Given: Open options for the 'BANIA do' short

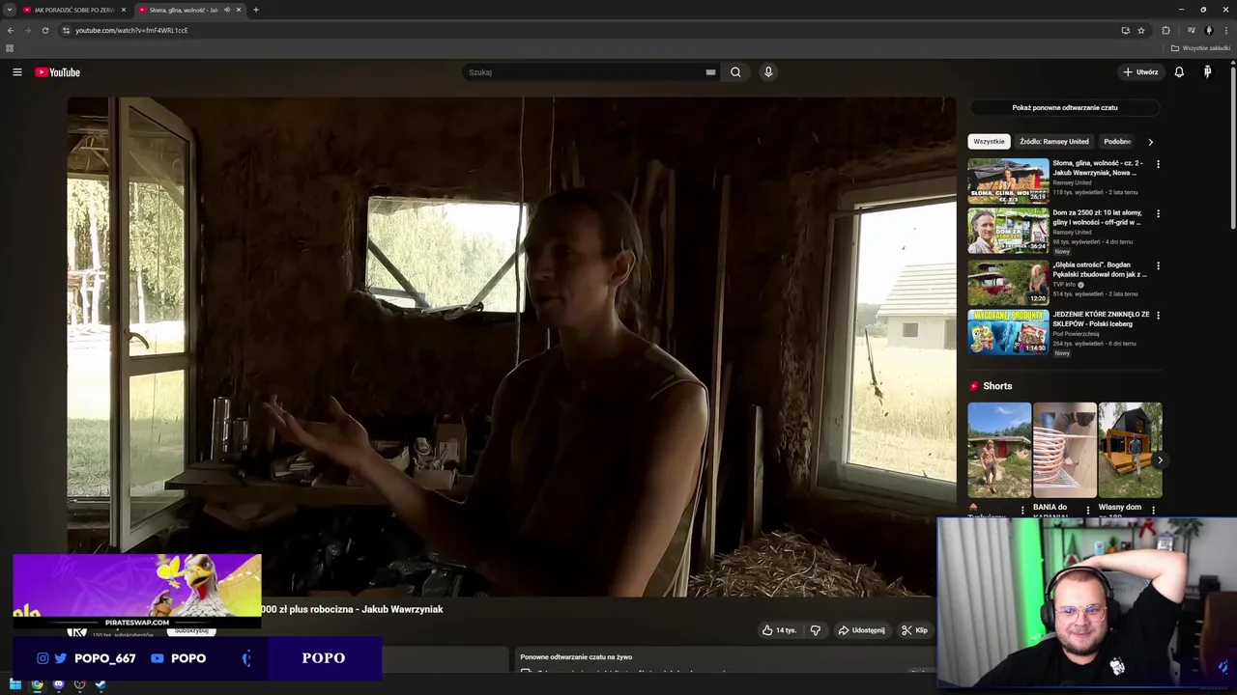Looking at the screenshot, I should pos(1088,510).
